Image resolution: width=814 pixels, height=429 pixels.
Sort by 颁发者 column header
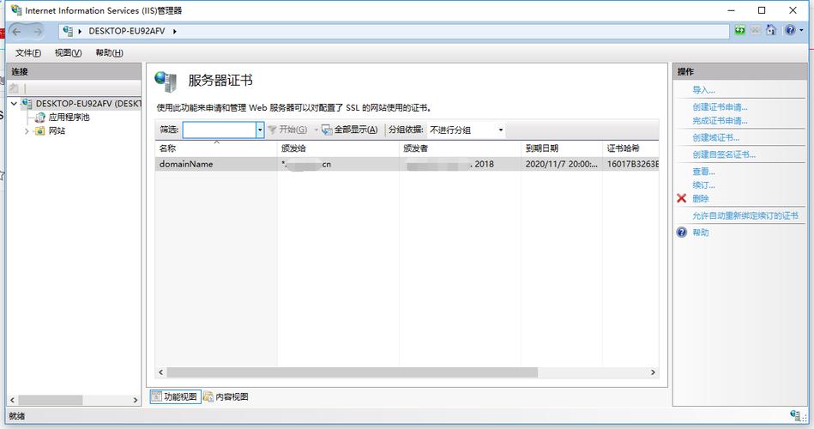click(x=460, y=148)
